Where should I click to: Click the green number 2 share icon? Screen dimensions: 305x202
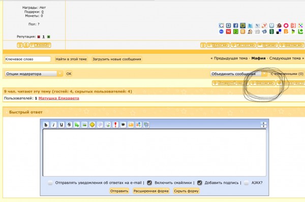[235, 31]
